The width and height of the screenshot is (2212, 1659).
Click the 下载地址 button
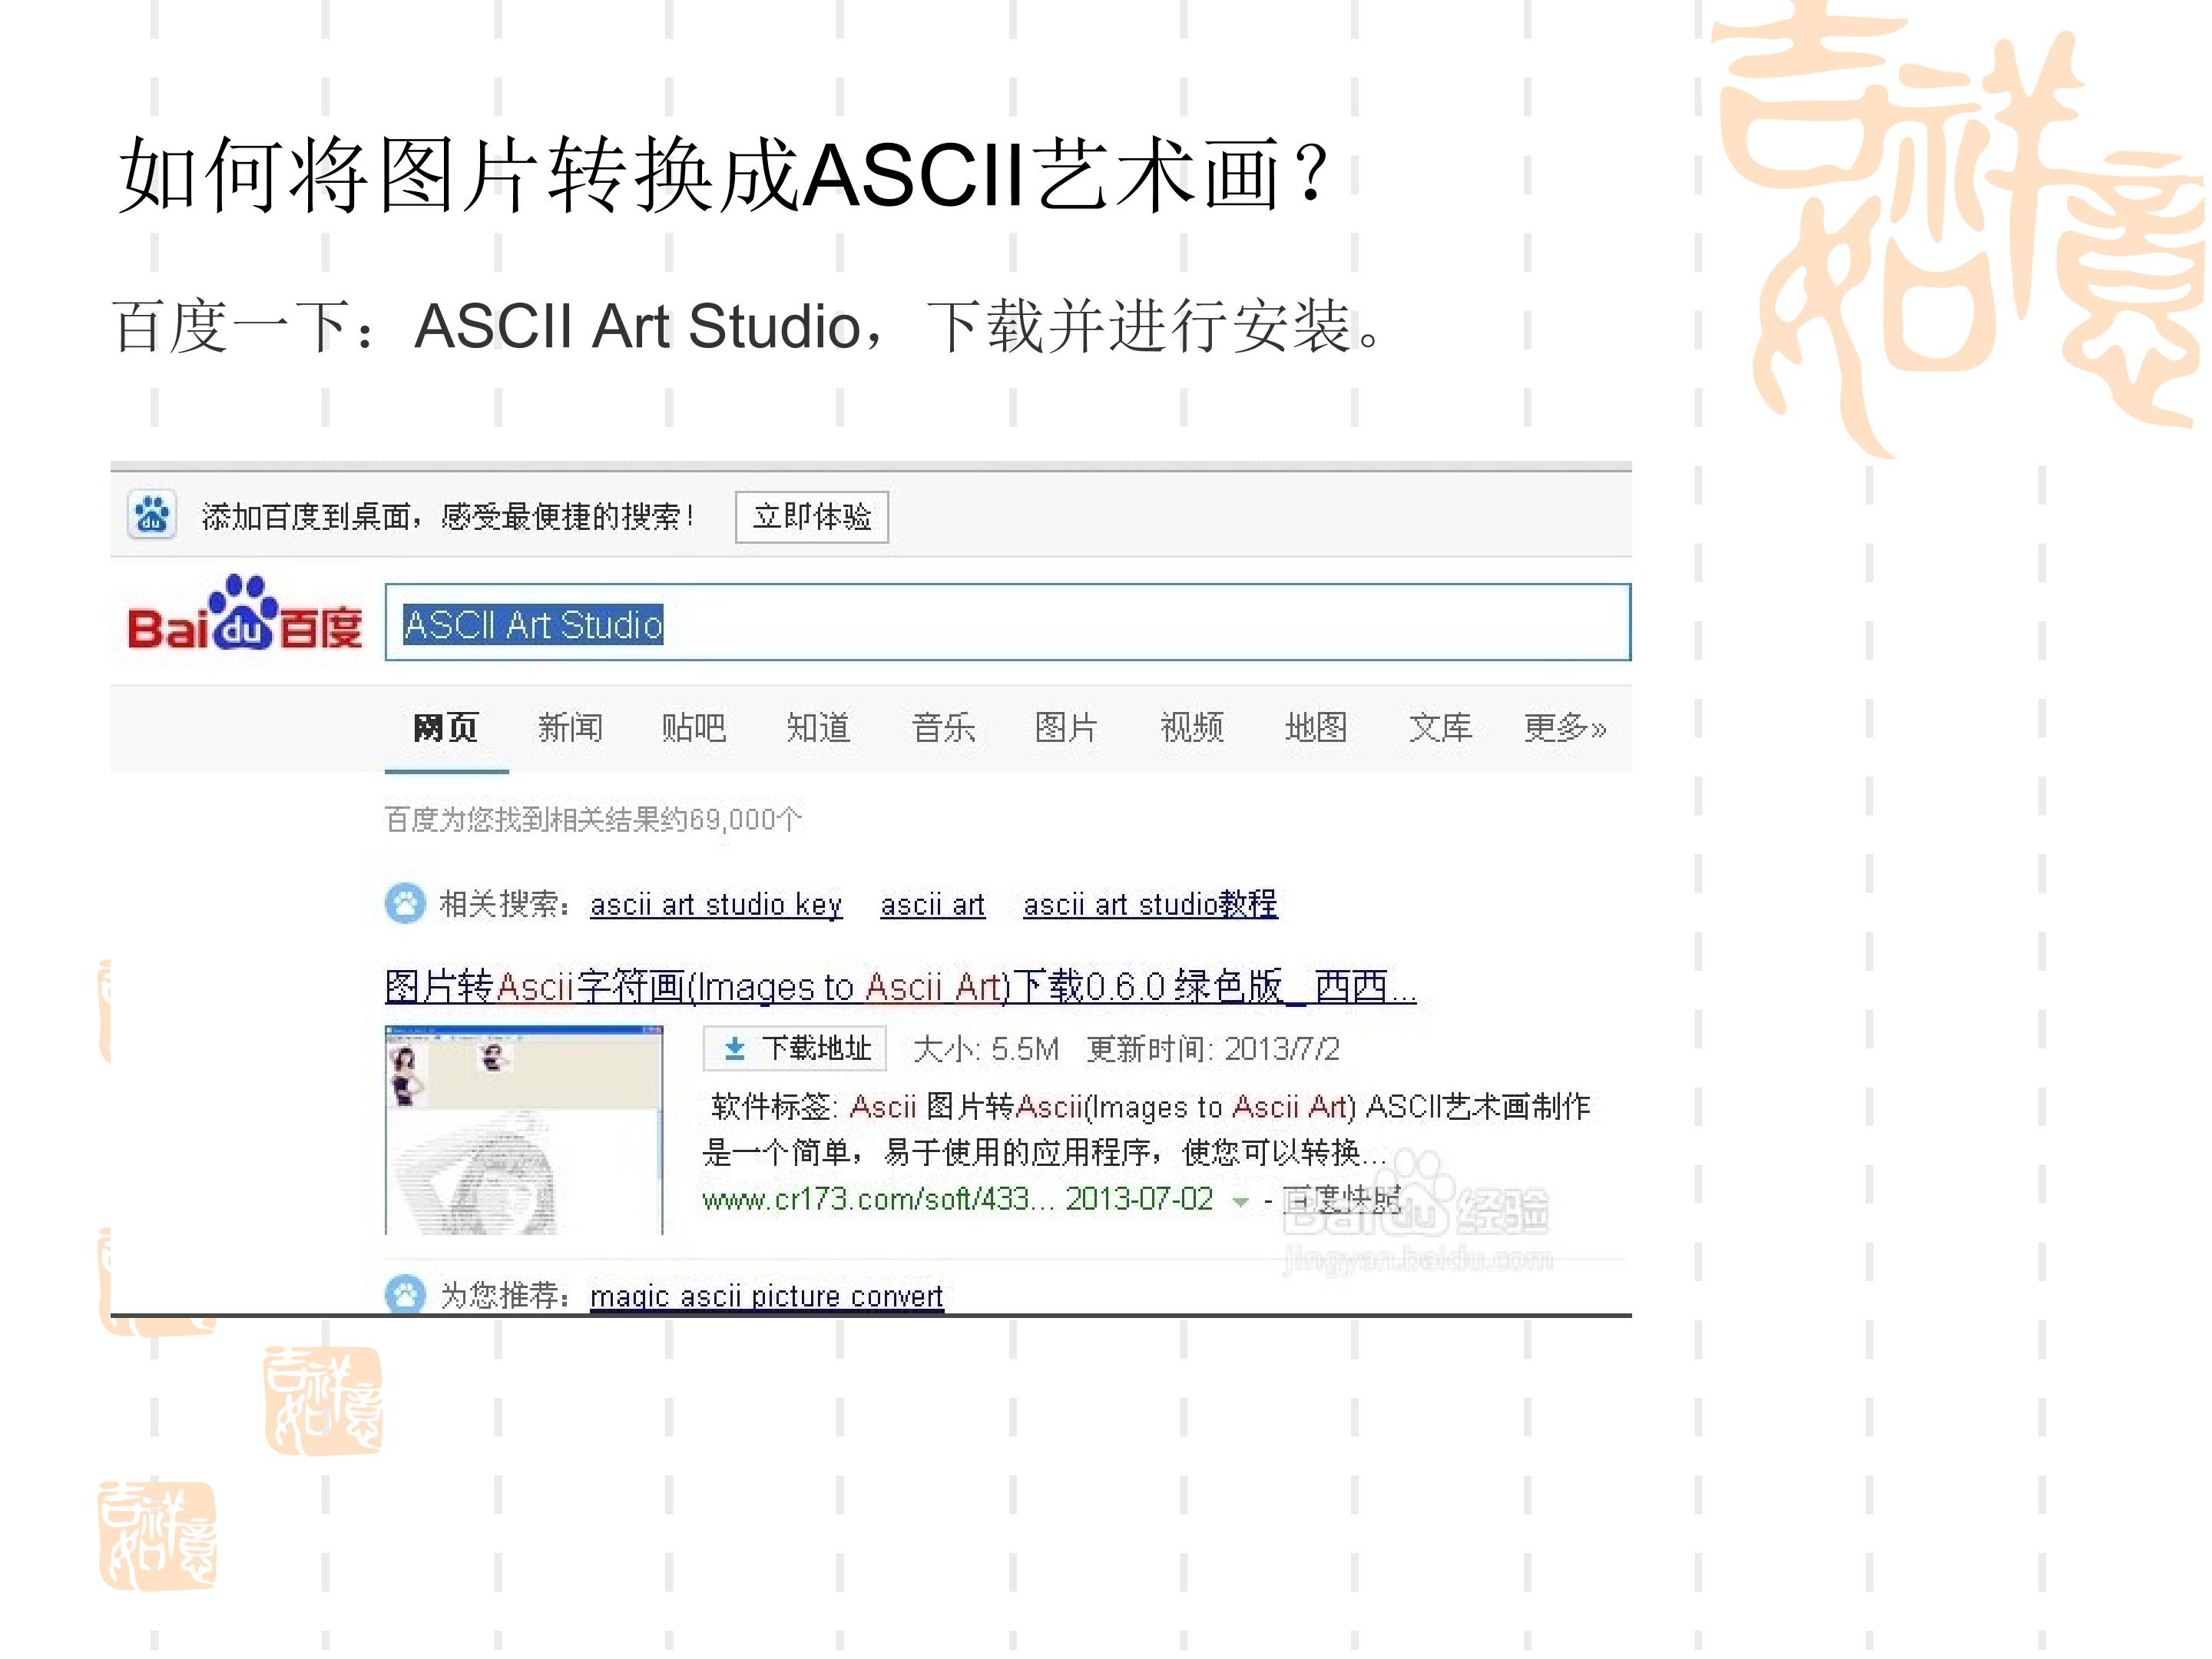click(795, 1048)
